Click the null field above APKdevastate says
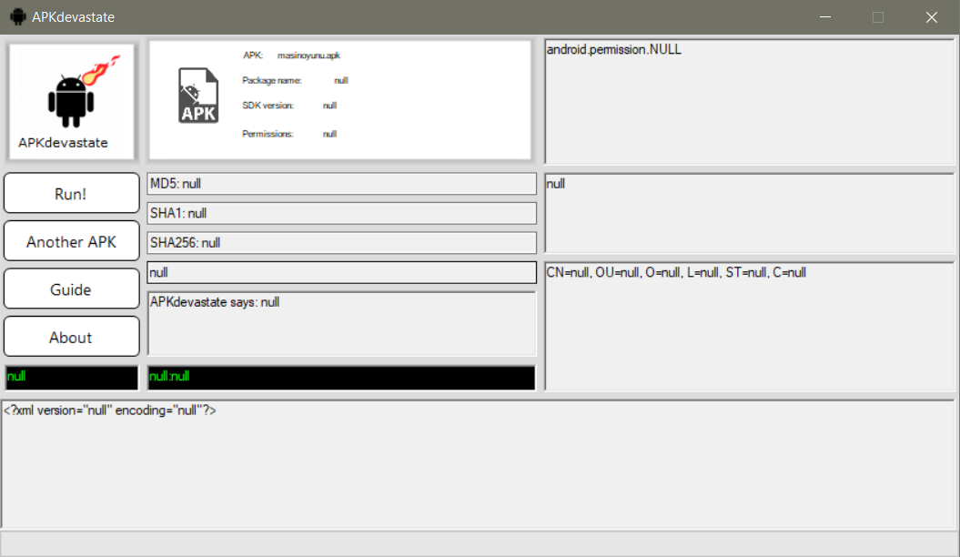The width and height of the screenshot is (960, 557). [x=341, y=272]
